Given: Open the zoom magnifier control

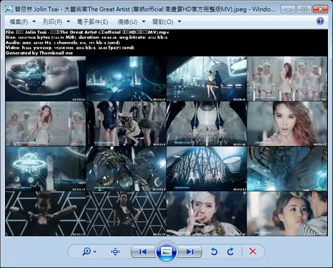Looking at the screenshot, I should pyautogui.click(x=87, y=251).
